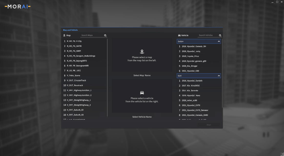The height and width of the screenshot is (156, 284).
Task: Click into the Search Maps field
Action: 92,35
